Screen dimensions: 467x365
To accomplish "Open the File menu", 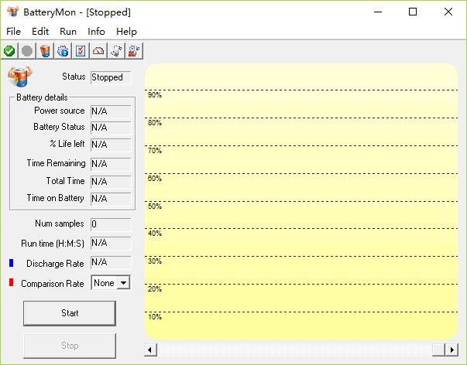I will point(13,31).
